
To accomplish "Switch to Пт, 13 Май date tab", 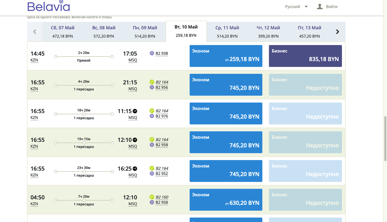I will (x=309, y=32).
